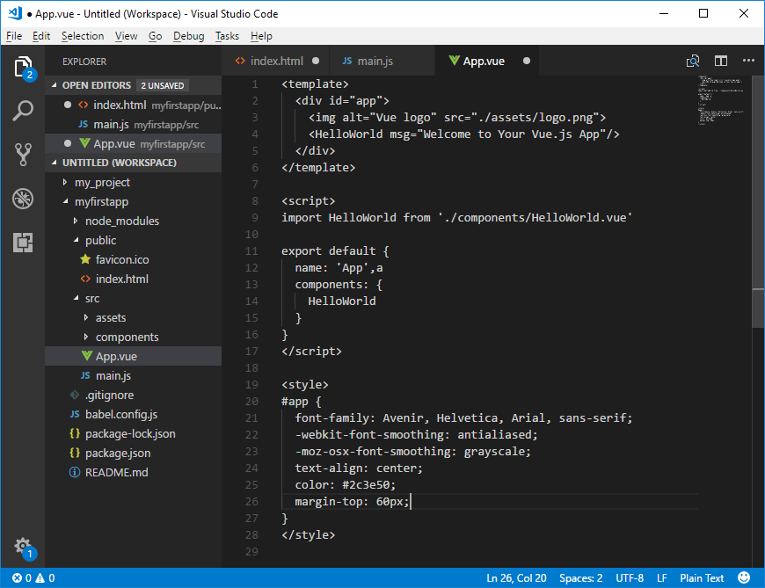Open the Edit menu
This screenshot has width=765, height=588.
(x=41, y=36)
